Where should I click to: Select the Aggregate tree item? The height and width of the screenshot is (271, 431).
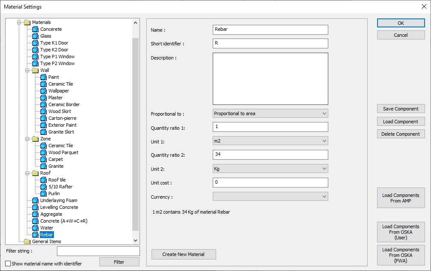click(x=51, y=214)
